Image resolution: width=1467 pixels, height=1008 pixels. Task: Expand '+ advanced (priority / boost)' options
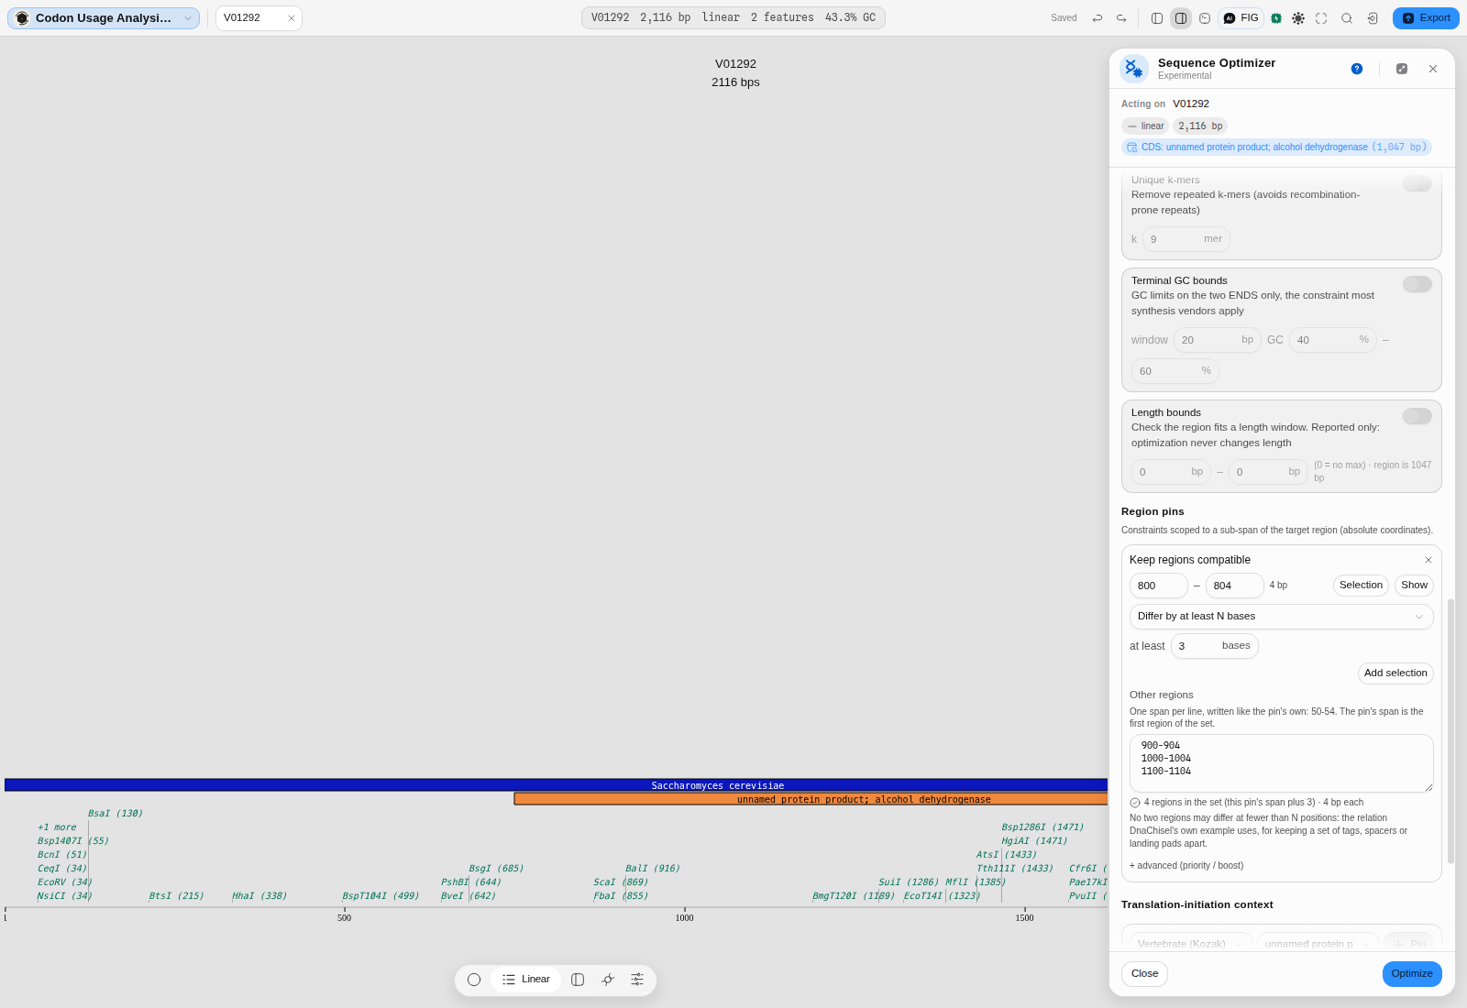[x=1186, y=866]
